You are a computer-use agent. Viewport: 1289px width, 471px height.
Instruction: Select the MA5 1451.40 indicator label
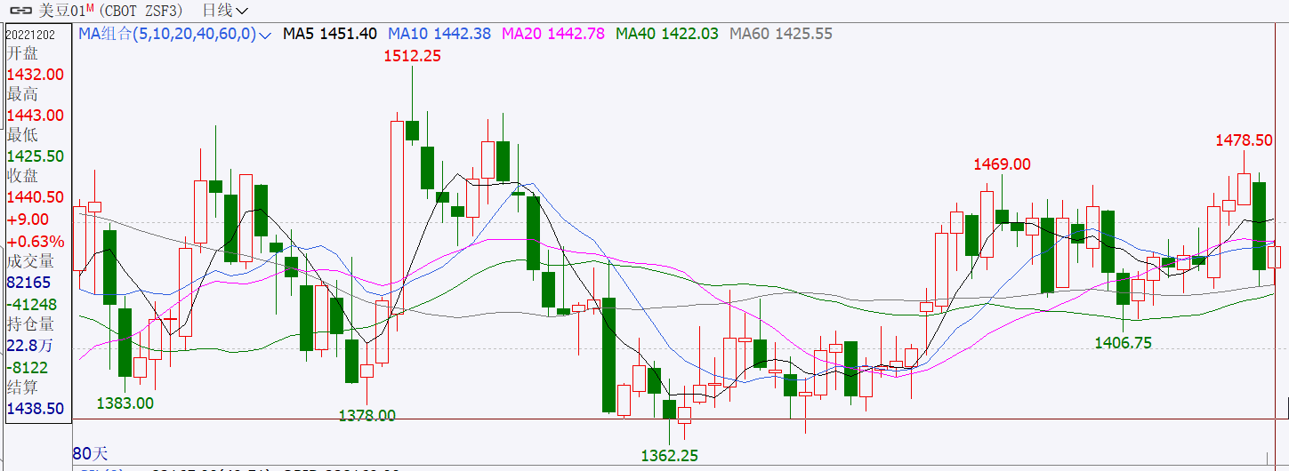(x=330, y=34)
